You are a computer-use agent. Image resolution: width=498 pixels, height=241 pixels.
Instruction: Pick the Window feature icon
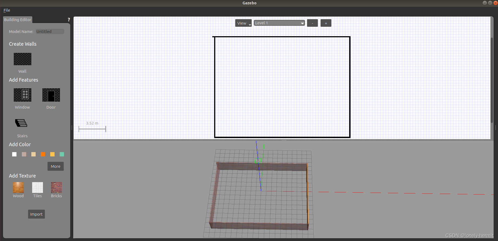coord(22,95)
